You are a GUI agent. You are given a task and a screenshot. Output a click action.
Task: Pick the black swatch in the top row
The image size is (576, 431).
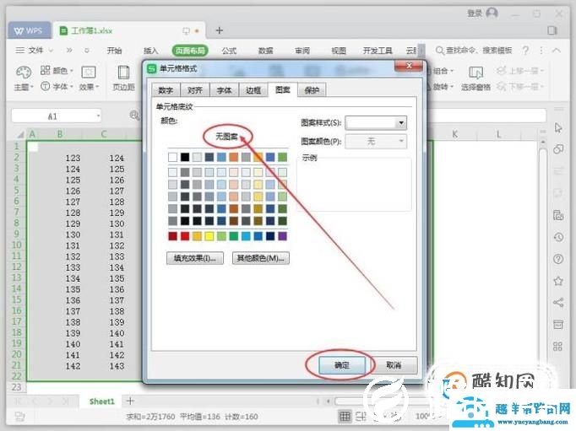(x=185, y=157)
